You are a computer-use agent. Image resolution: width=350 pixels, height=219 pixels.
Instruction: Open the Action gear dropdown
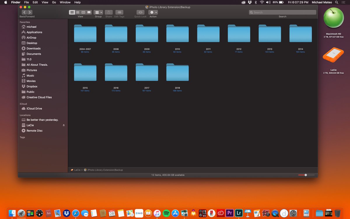pos(153,12)
